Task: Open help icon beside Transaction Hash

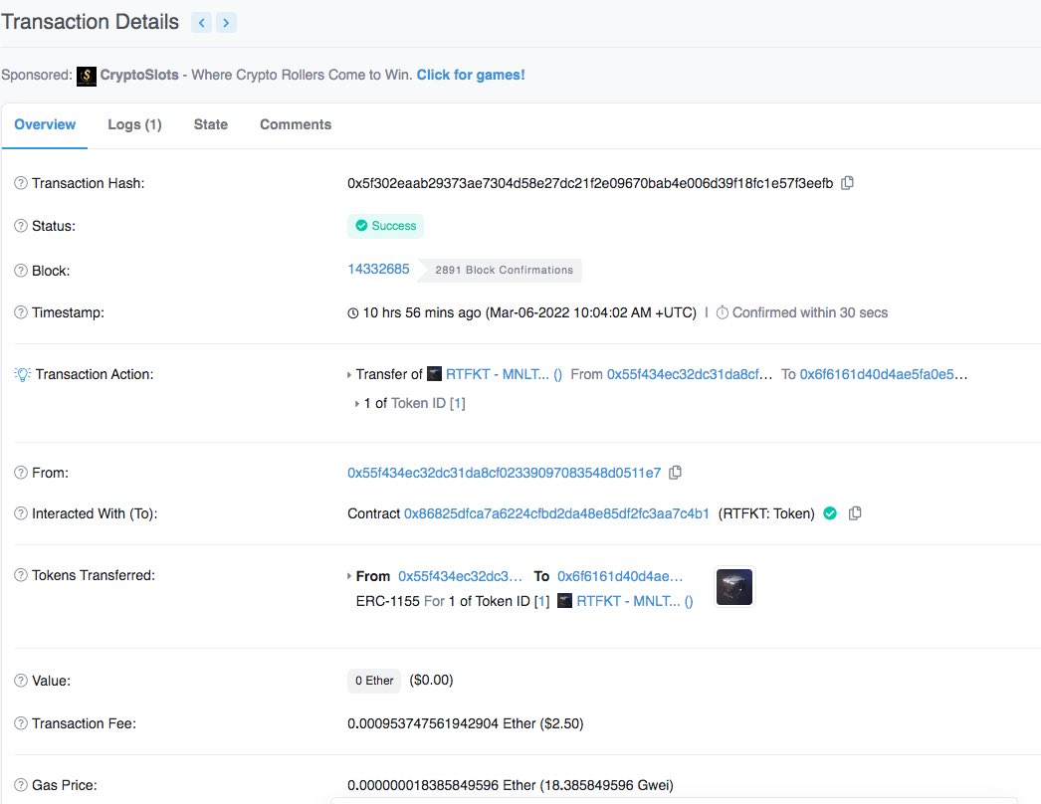Action: [x=21, y=183]
